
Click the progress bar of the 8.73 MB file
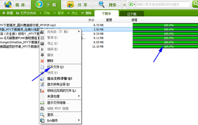165,25
